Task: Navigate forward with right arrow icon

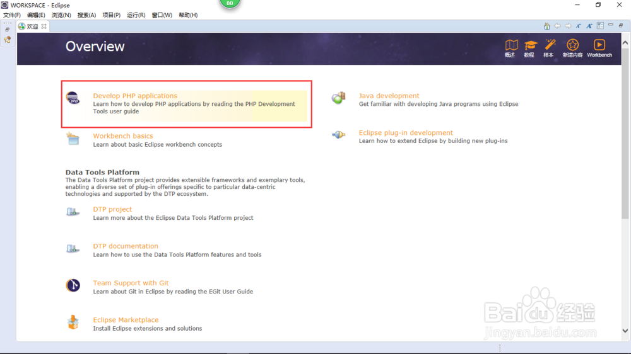Action: tap(568, 26)
